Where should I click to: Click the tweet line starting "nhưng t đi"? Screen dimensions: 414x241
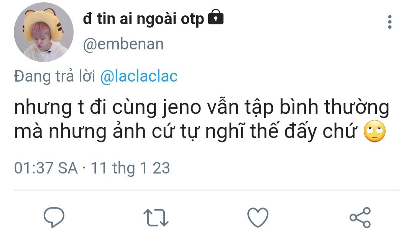pos(201,108)
